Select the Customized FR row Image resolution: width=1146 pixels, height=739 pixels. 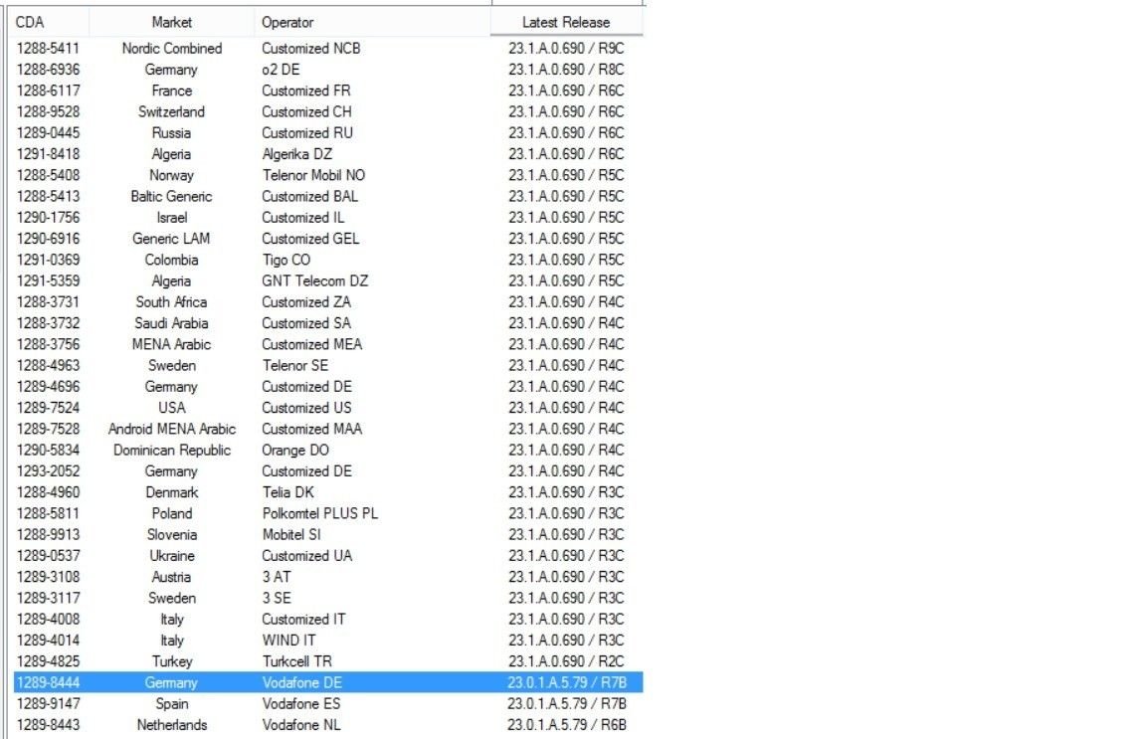coord(328,91)
